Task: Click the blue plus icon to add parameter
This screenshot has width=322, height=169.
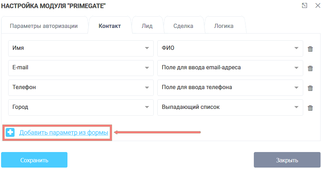Action: tap(10, 132)
